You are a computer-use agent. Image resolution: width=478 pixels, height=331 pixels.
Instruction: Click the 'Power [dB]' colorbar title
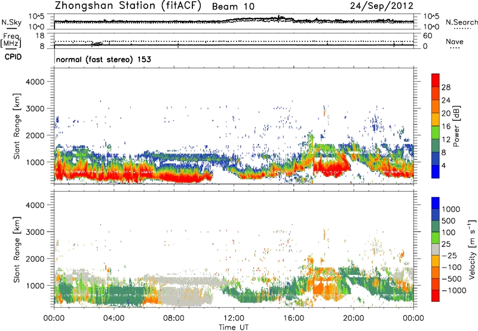(456, 126)
